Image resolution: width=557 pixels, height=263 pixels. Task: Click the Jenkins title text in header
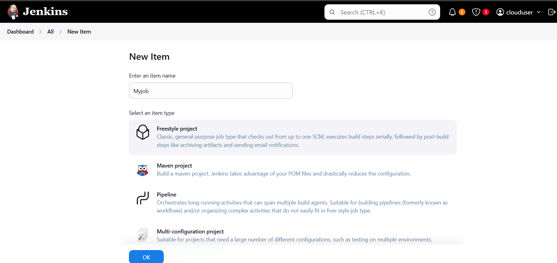(45, 12)
